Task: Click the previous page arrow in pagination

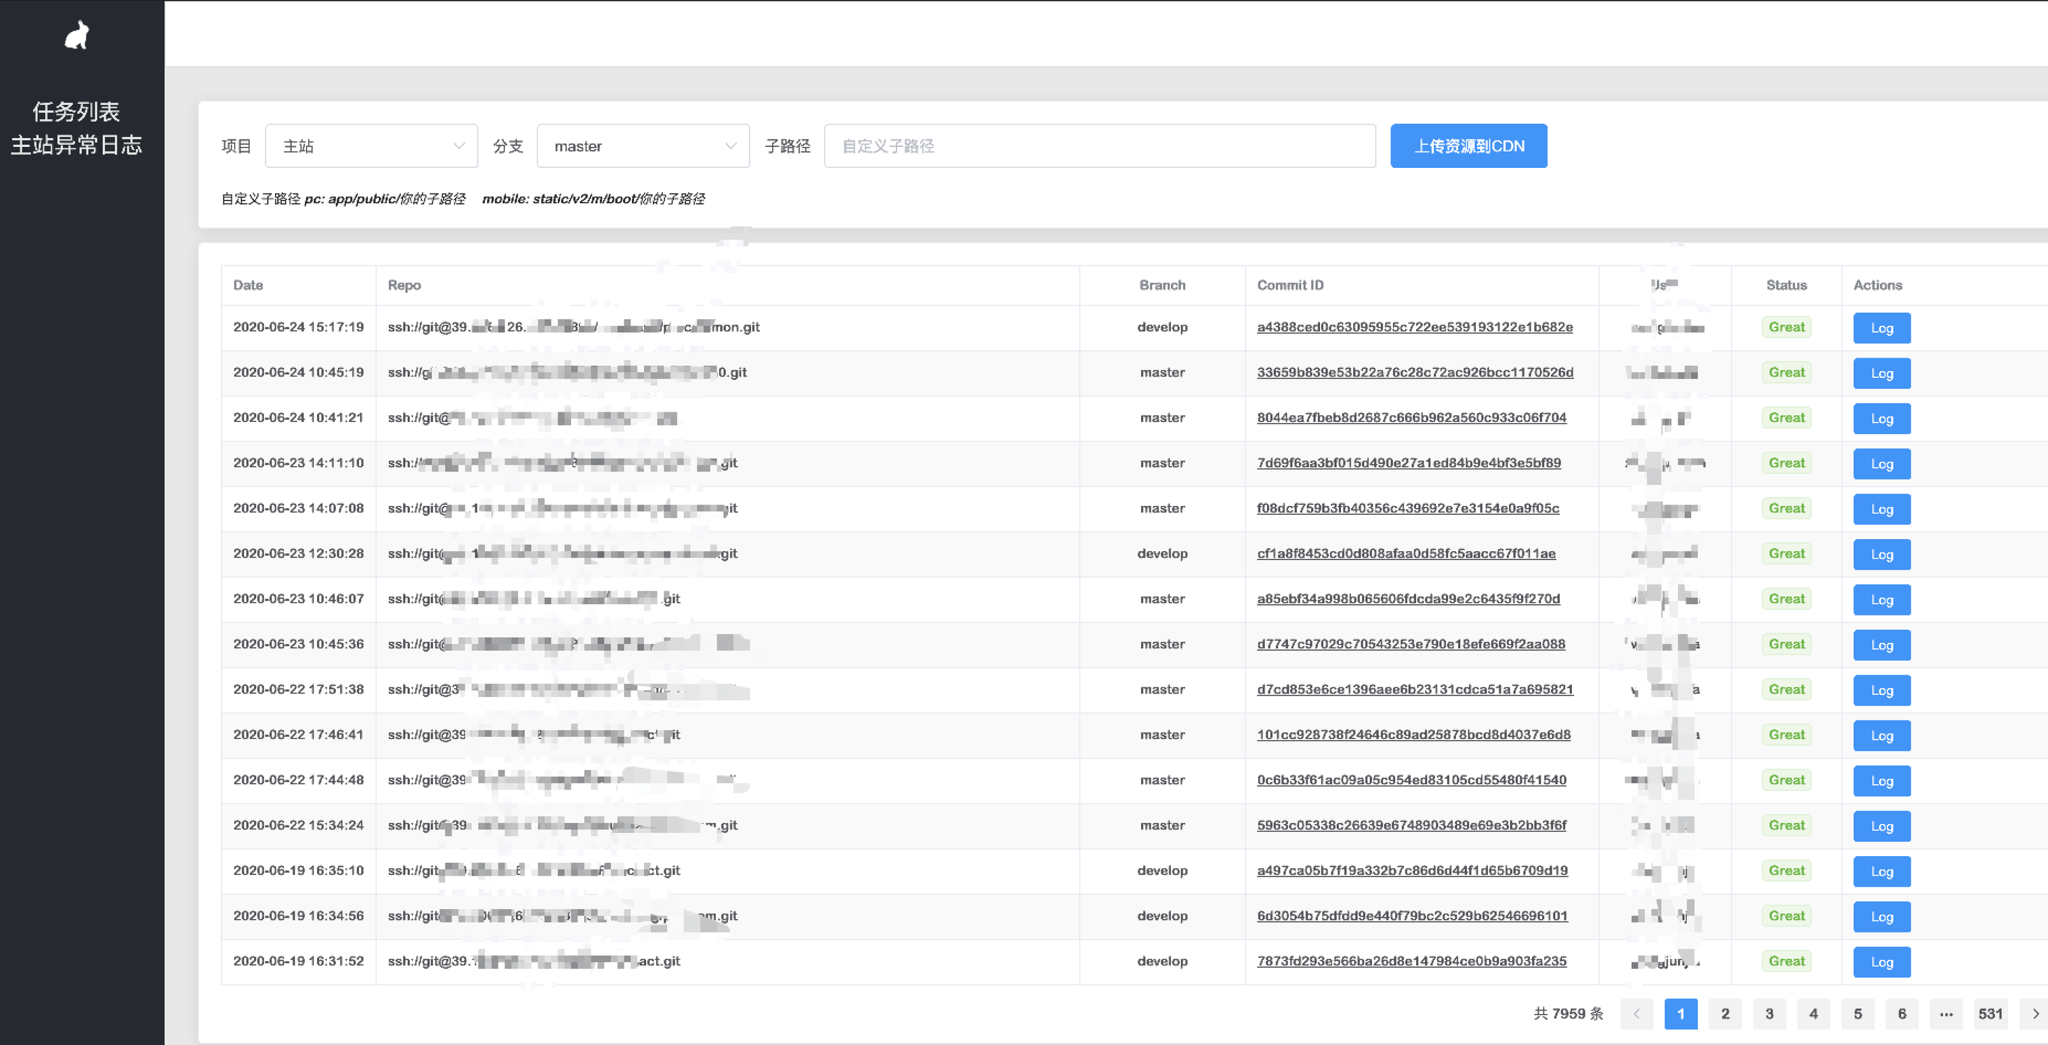Action: [1637, 1014]
